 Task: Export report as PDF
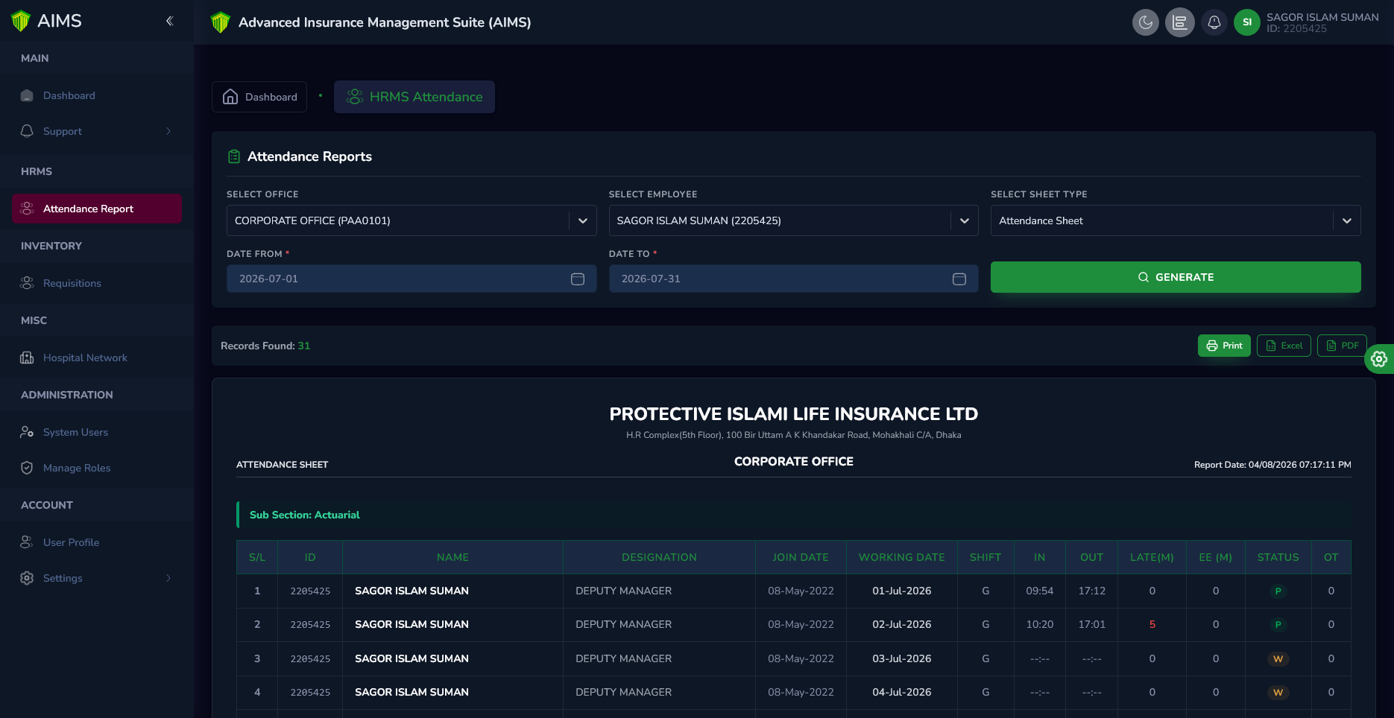pyautogui.click(x=1342, y=346)
